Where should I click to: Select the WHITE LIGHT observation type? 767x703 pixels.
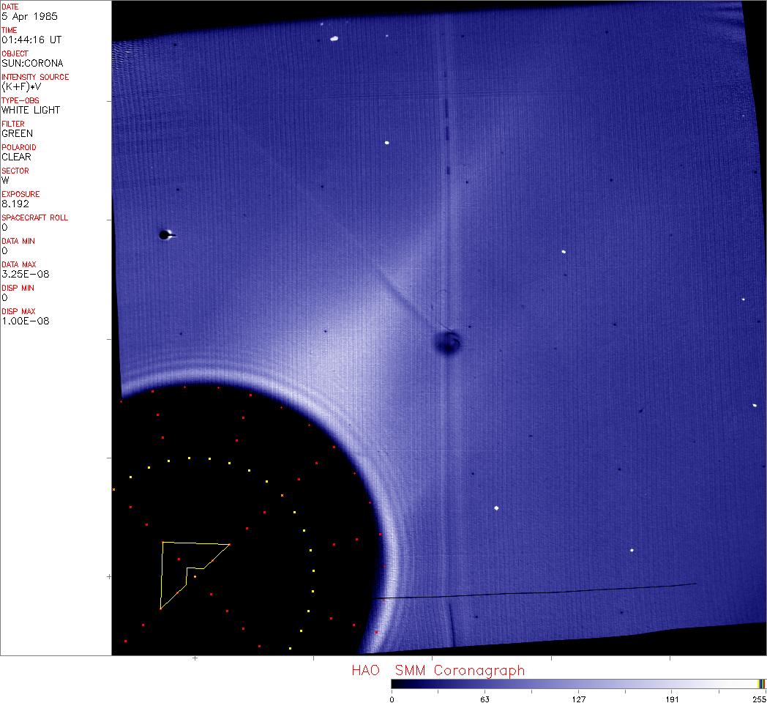[x=31, y=110]
